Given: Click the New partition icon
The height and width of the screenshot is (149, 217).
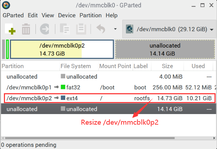Looking at the screenshot, I should coord(10,29).
